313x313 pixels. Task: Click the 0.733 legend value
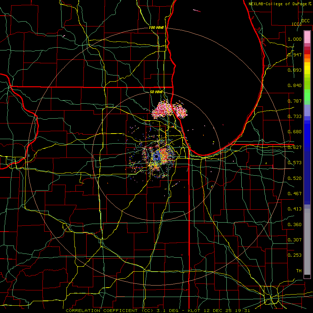295,117
